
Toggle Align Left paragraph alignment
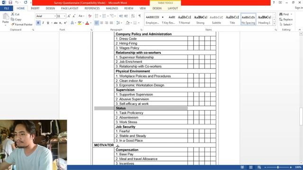[x=97, y=23]
